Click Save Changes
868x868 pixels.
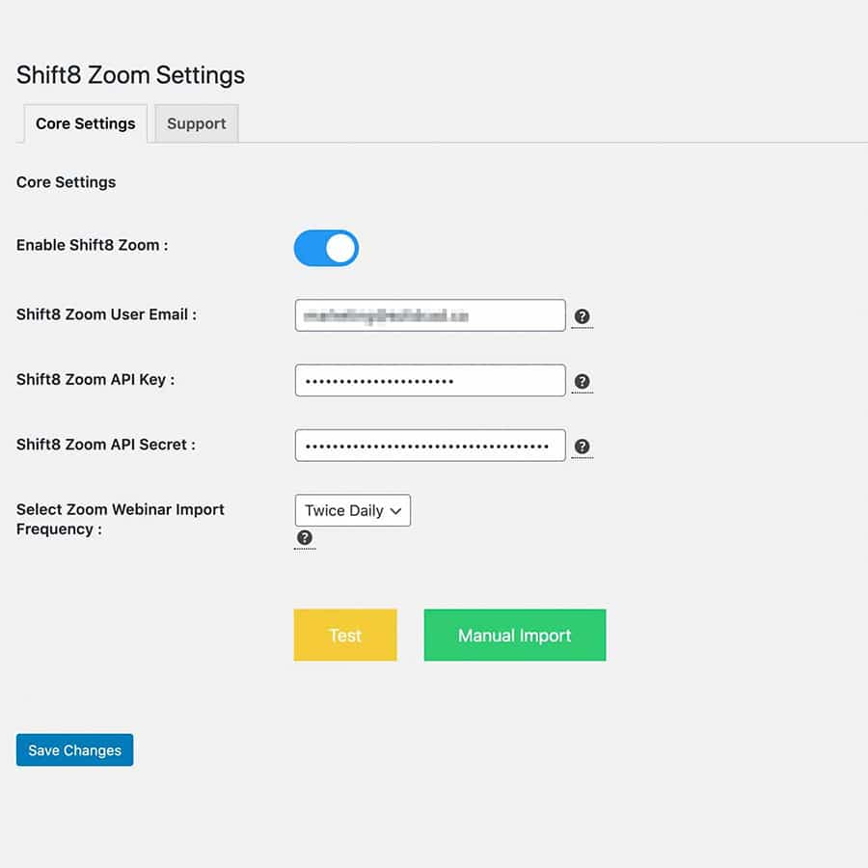click(74, 749)
